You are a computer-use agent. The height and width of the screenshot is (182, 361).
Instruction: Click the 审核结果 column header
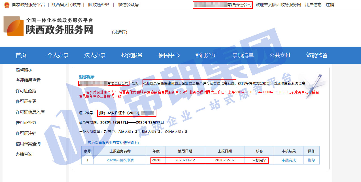click(x=289, y=151)
